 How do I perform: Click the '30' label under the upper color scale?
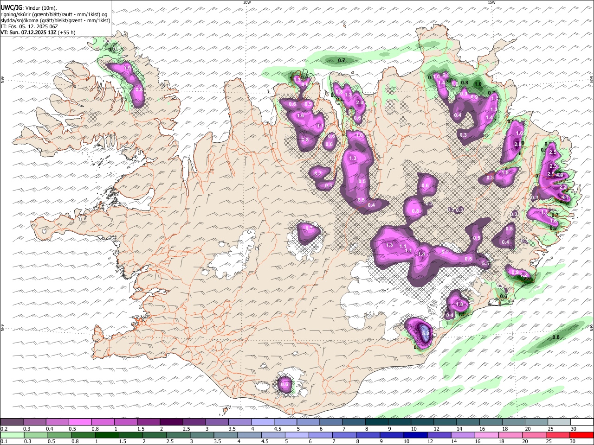pyautogui.click(x=574, y=429)
